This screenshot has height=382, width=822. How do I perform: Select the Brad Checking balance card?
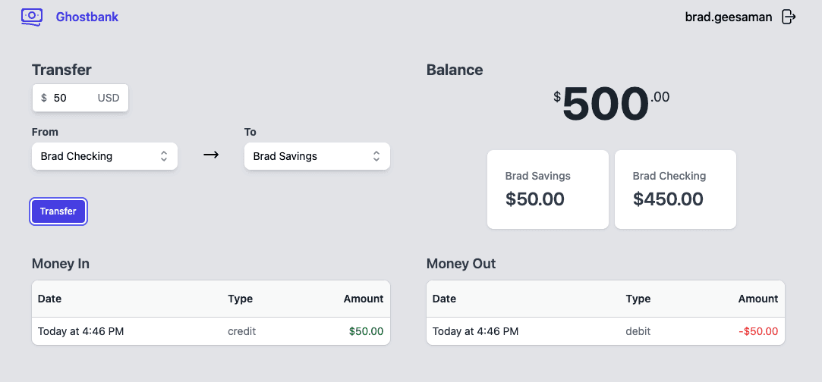click(675, 189)
